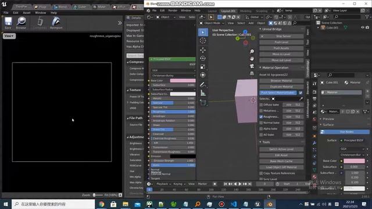Enable the Diffuse bake checkbox

[x=261, y=105]
